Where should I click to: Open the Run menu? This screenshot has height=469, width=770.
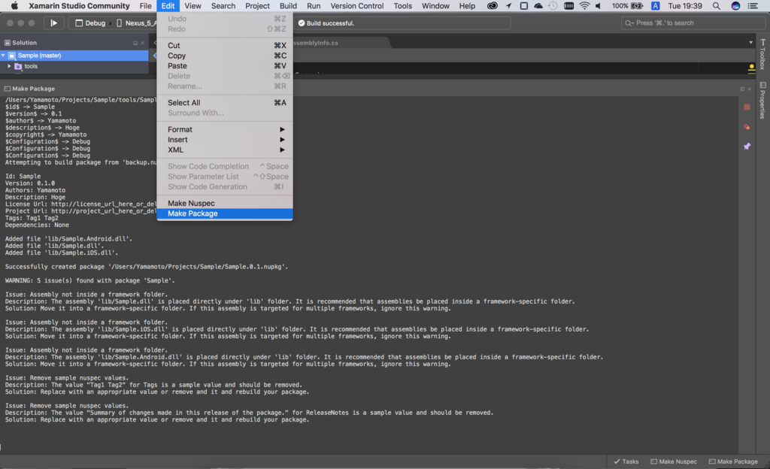(x=314, y=6)
